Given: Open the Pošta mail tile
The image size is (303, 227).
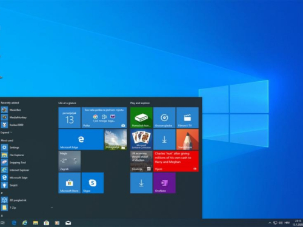Looking at the screenshot, I should tap(104, 117).
